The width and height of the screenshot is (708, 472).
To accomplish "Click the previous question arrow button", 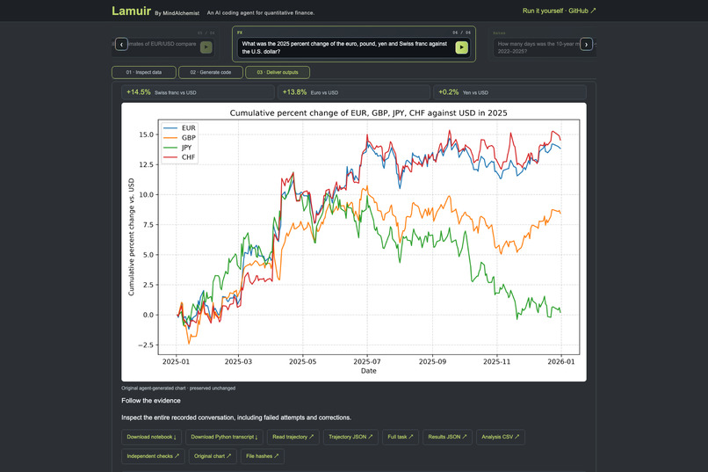I will tap(121, 45).
